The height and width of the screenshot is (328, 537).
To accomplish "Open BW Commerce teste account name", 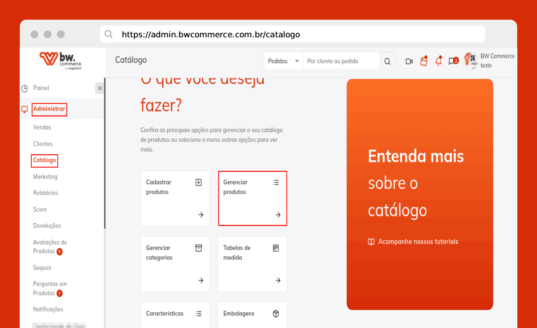I will click(497, 61).
